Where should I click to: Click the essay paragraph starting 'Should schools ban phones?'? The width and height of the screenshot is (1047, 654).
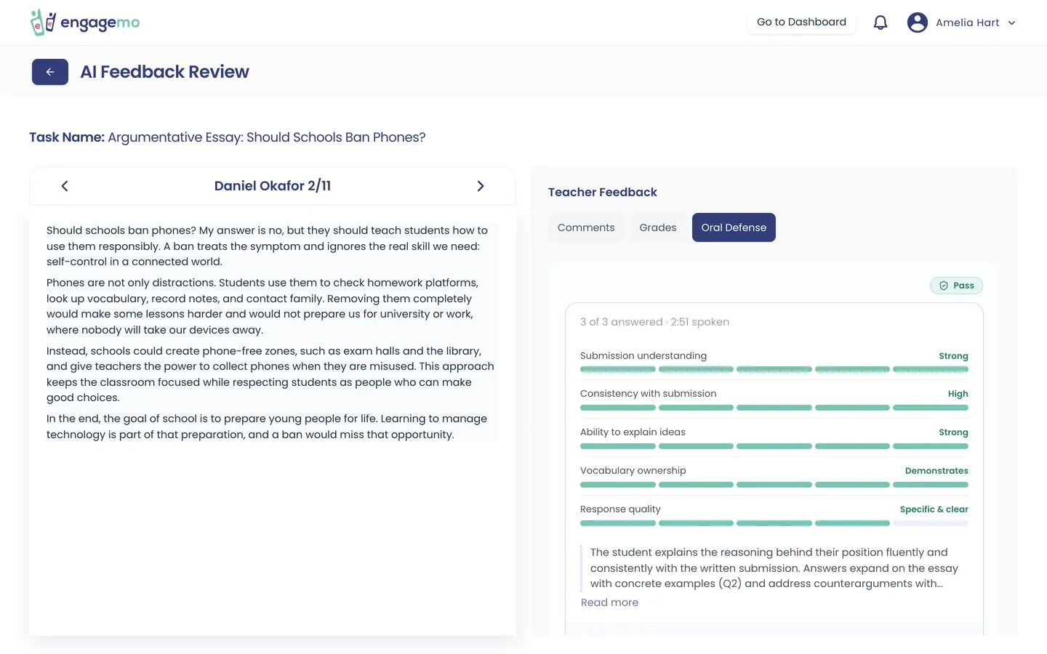pos(268,246)
